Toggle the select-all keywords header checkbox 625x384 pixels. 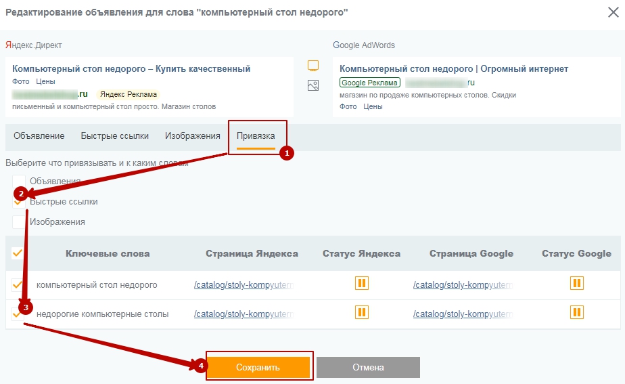click(x=18, y=253)
